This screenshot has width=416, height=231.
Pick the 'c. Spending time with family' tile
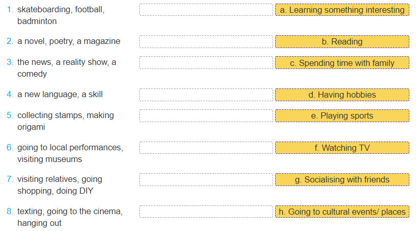point(342,63)
